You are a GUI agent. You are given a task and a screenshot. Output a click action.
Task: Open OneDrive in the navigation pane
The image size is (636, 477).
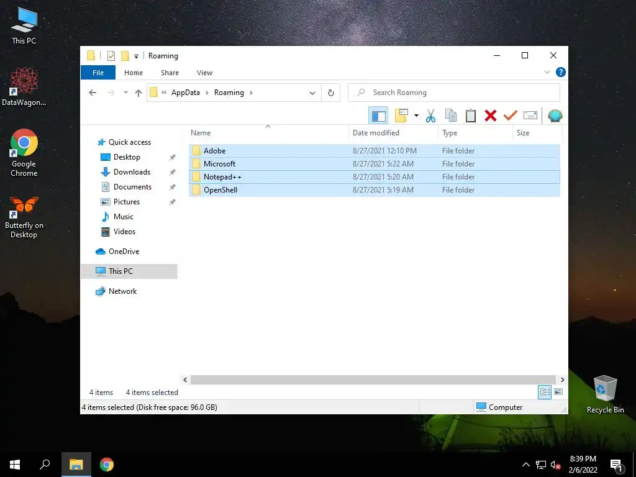(x=124, y=252)
